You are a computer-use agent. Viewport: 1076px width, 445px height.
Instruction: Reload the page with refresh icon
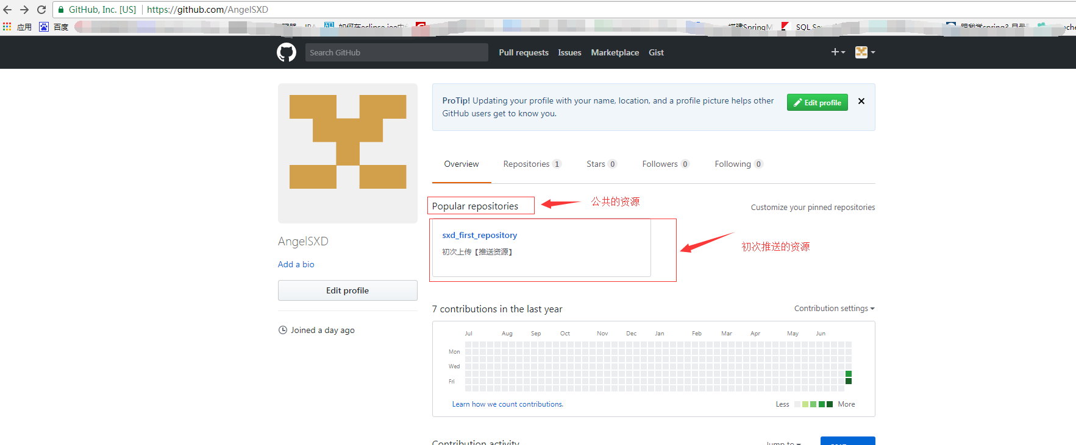[41, 10]
